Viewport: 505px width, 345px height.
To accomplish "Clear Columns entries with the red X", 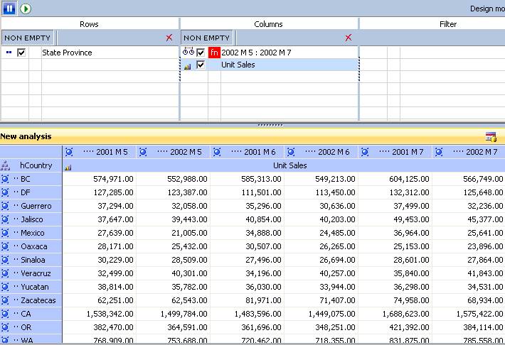I will [x=348, y=38].
